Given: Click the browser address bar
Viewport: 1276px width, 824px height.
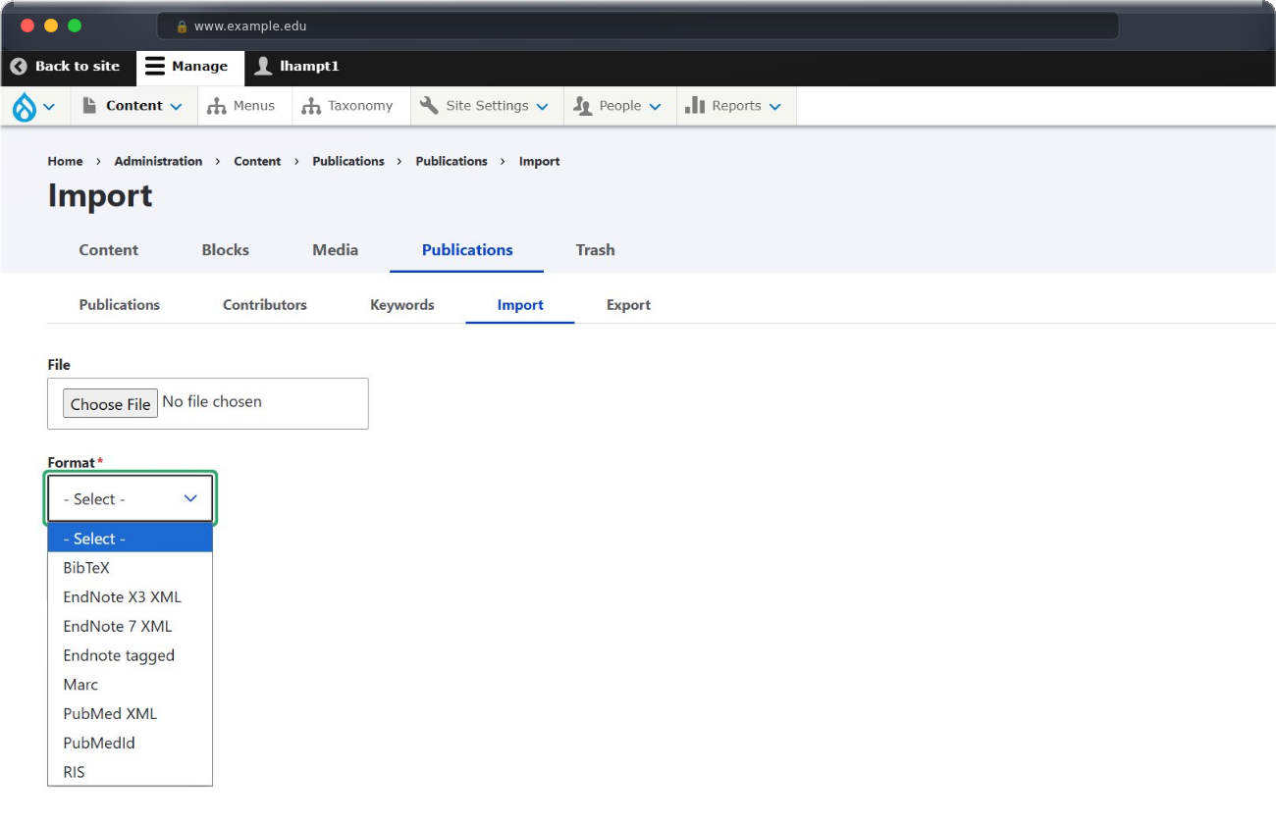Looking at the screenshot, I should 638,26.
